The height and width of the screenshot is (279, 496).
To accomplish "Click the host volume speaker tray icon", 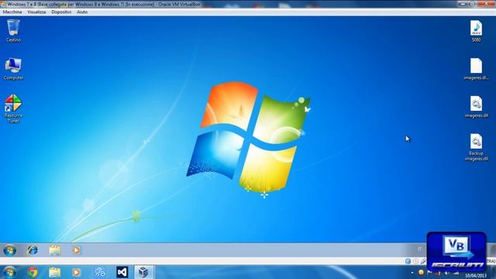I will 446,273.
